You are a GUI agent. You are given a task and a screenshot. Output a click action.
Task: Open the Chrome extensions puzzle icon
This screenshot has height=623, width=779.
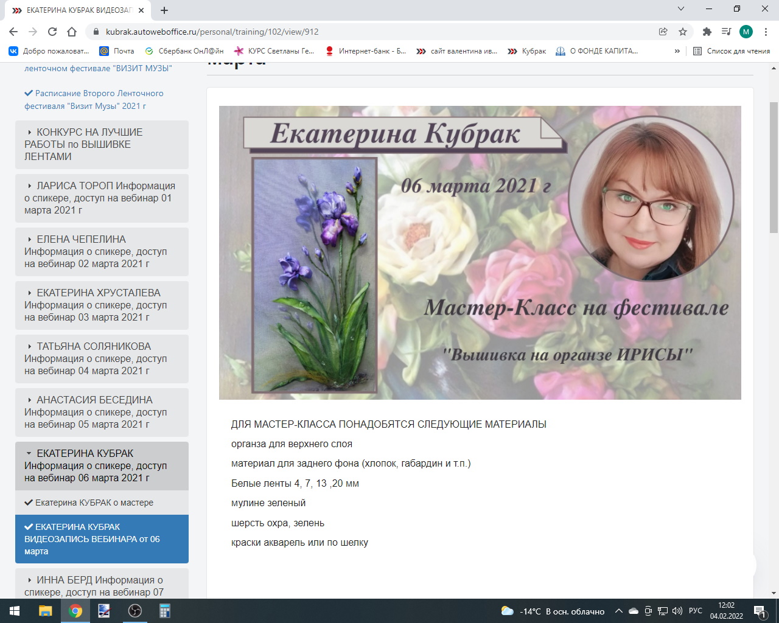click(x=707, y=32)
